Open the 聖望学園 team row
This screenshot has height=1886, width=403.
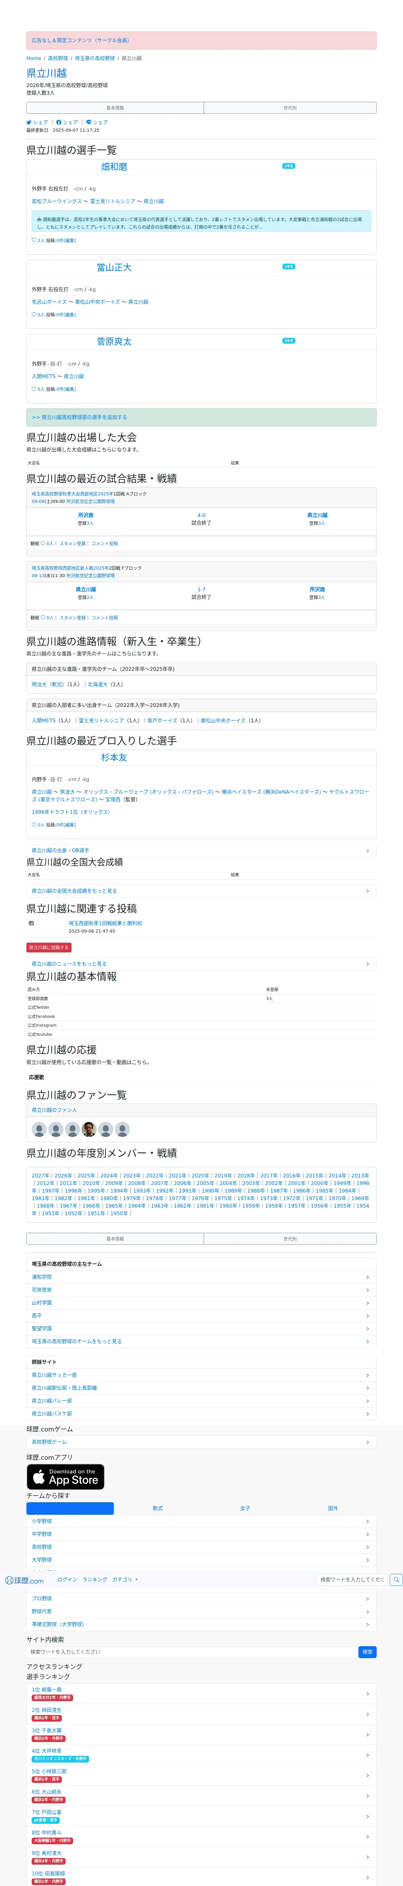point(201,1328)
